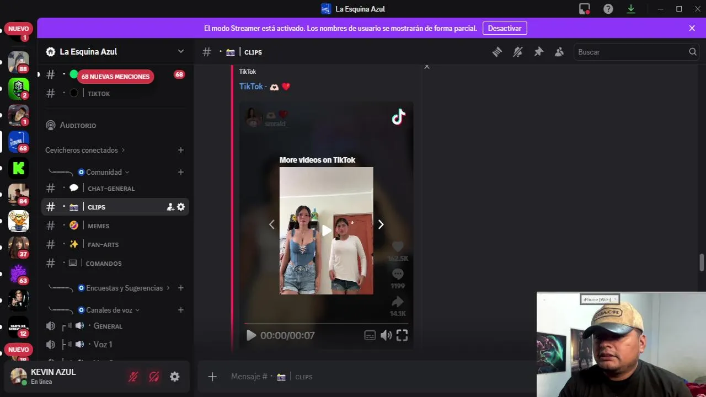The width and height of the screenshot is (706, 397).
Task: Join General voice channel
Action: (115, 326)
